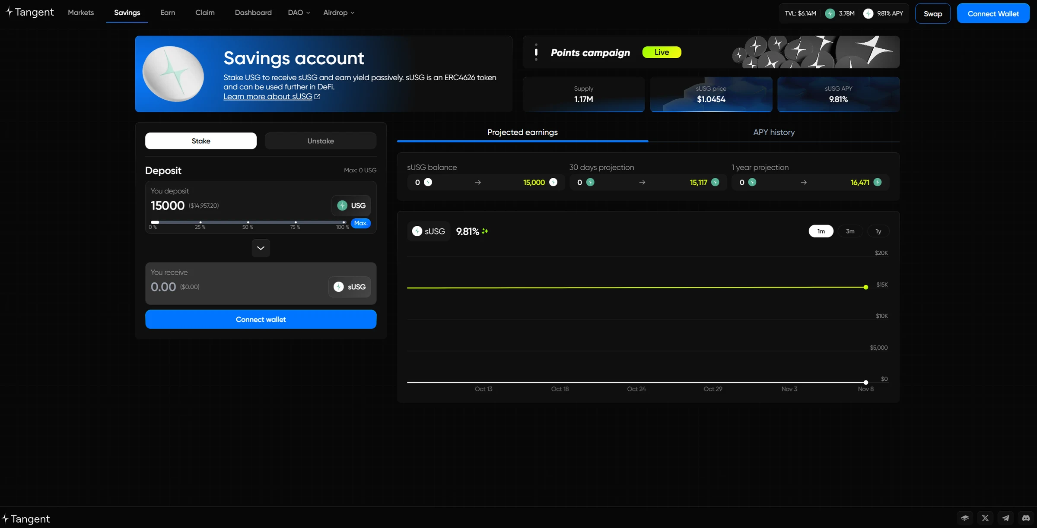The image size is (1037, 528).
Task: Click the blue Connect wallet button under deposit
Action: pyautogui.click(x=261, y=319)
